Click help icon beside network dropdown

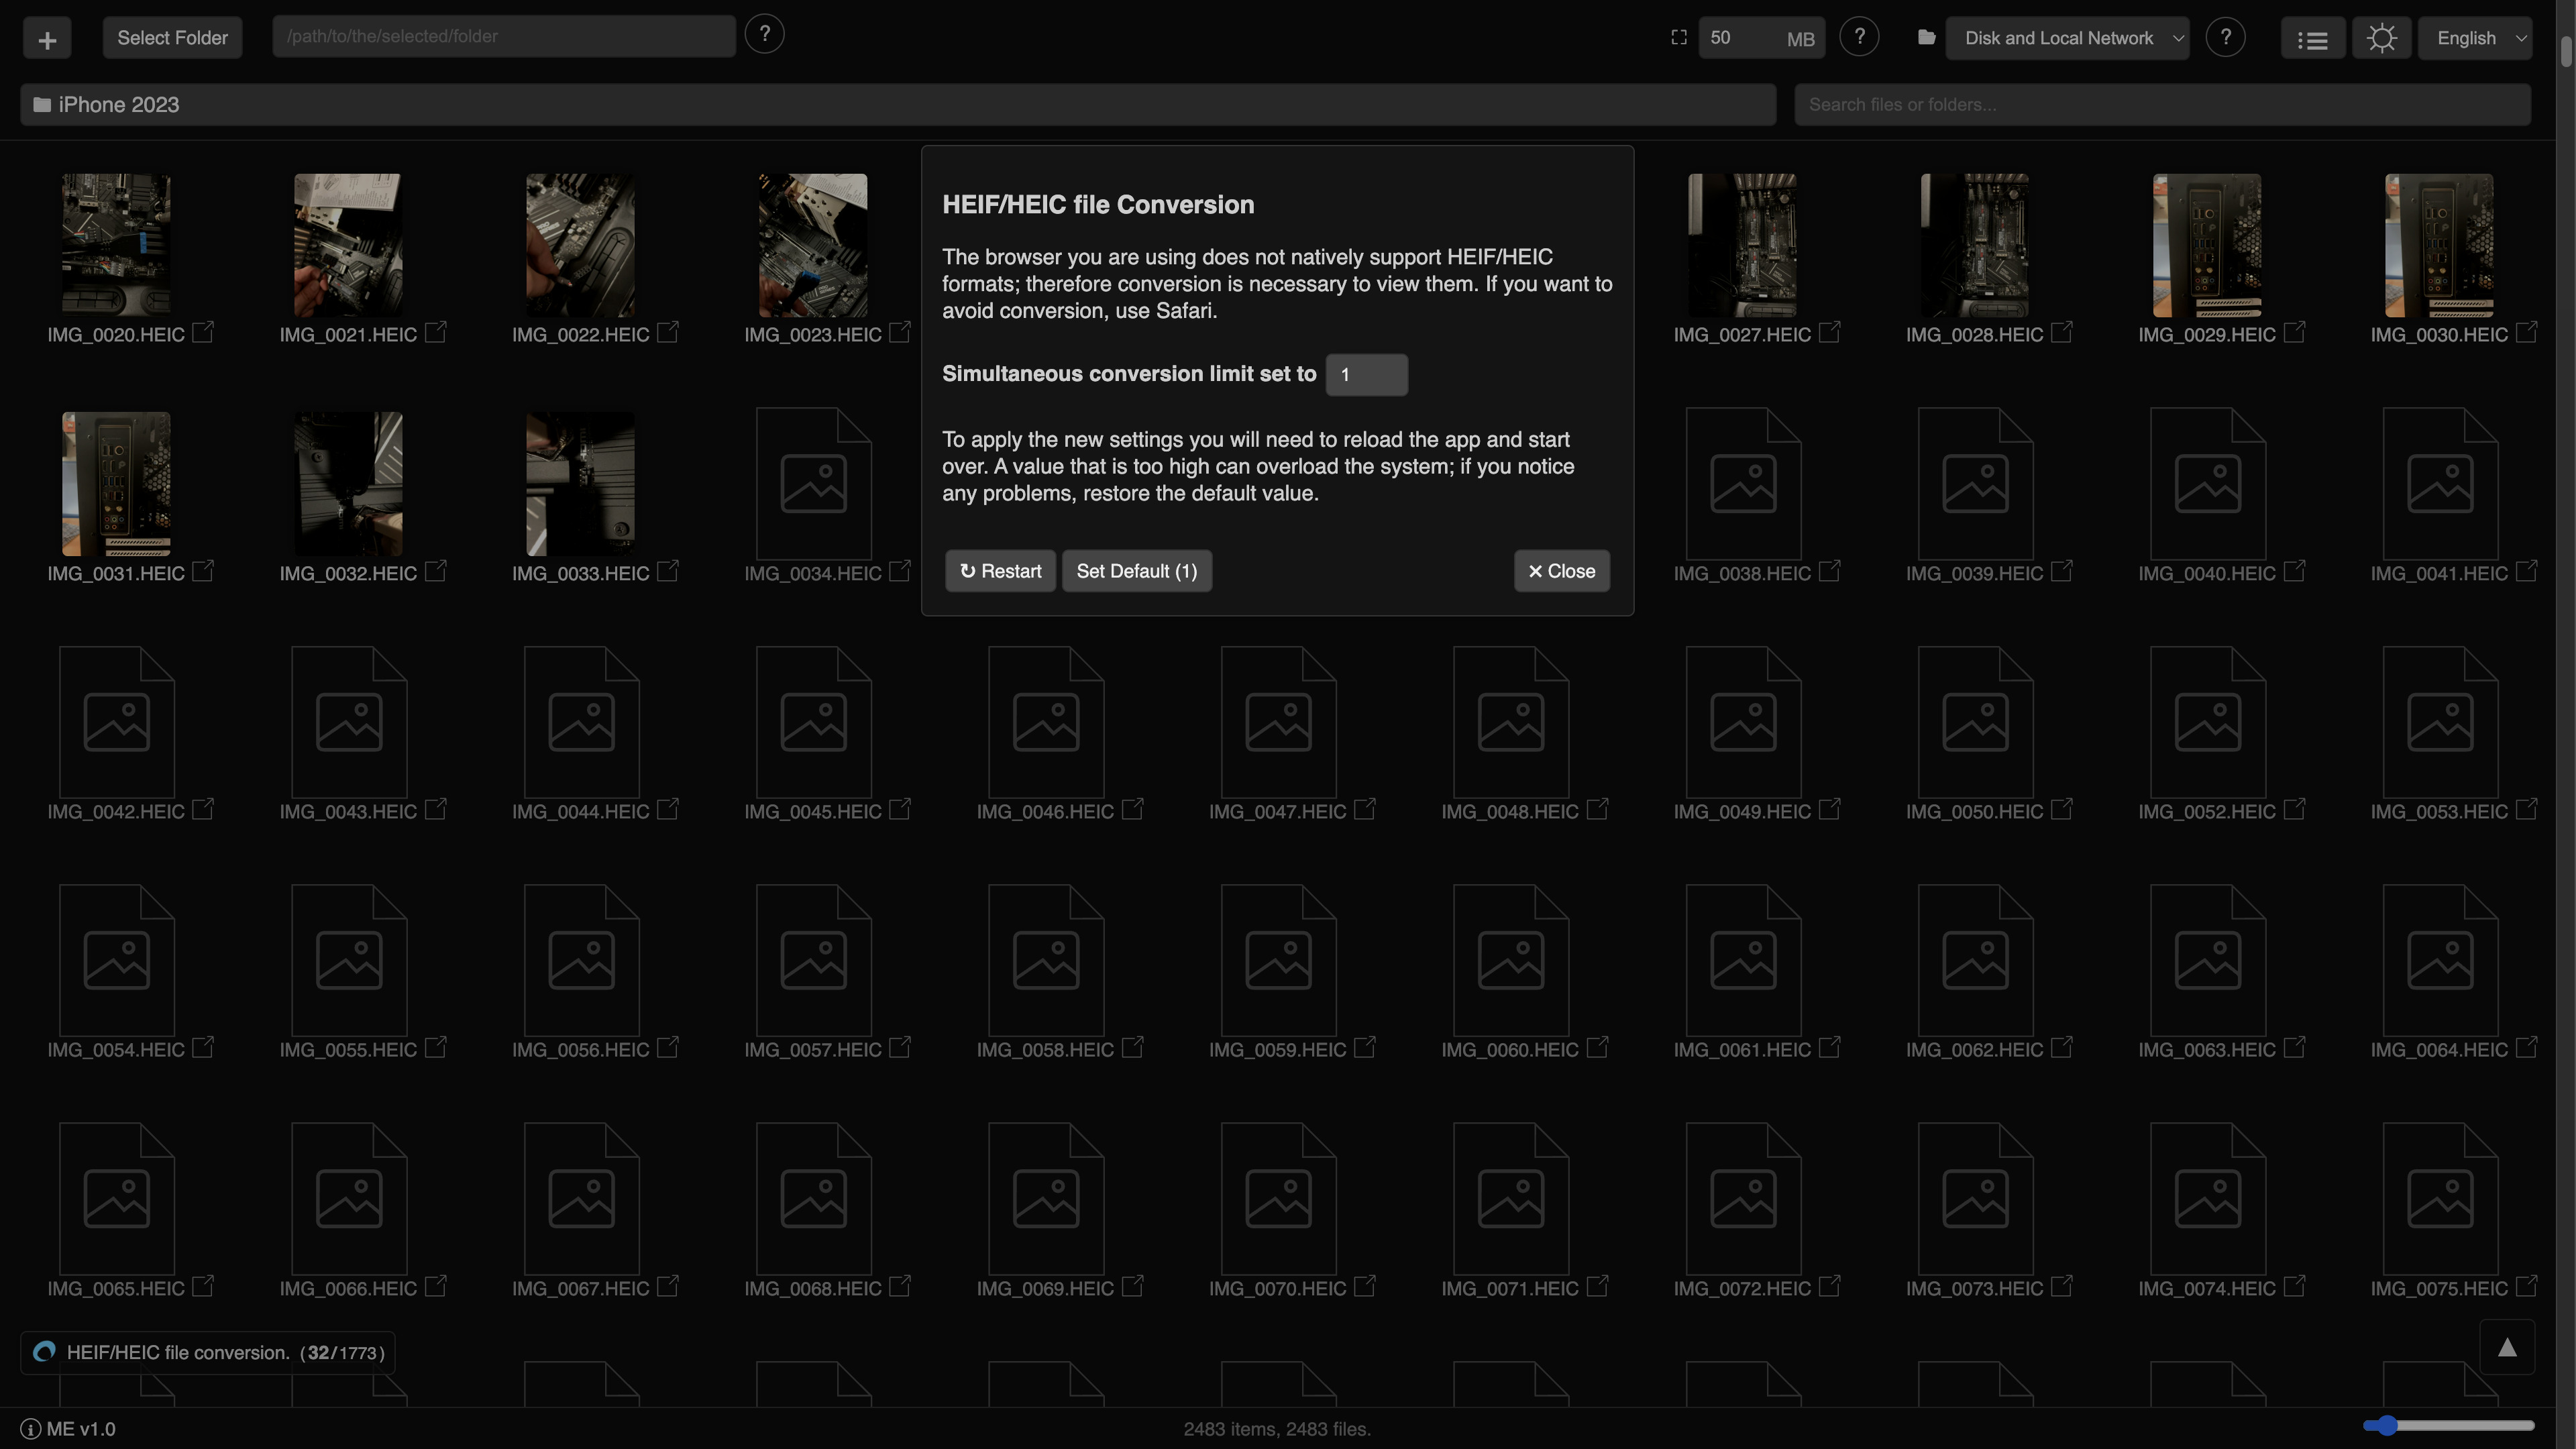2225,37
